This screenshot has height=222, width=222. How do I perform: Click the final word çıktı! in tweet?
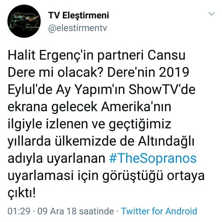point(21,193)
